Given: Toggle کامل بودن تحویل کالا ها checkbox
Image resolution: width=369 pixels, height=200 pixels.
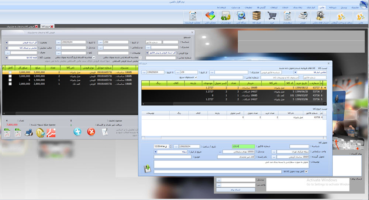Looking at the screenshot, I should [x=306, y=172].
